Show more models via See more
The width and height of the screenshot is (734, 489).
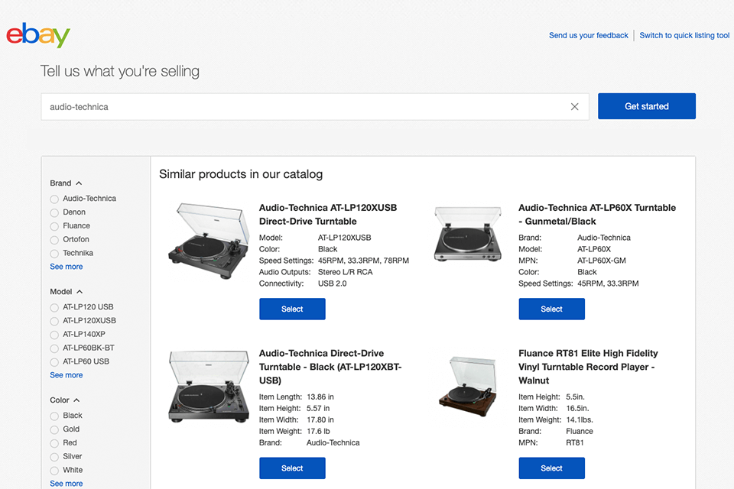tap(67, 375)
